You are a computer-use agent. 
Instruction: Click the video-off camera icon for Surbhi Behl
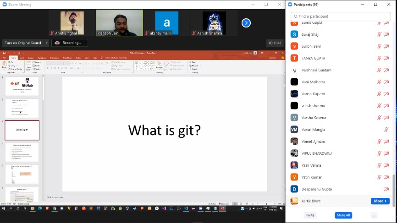tap(386, 46)
